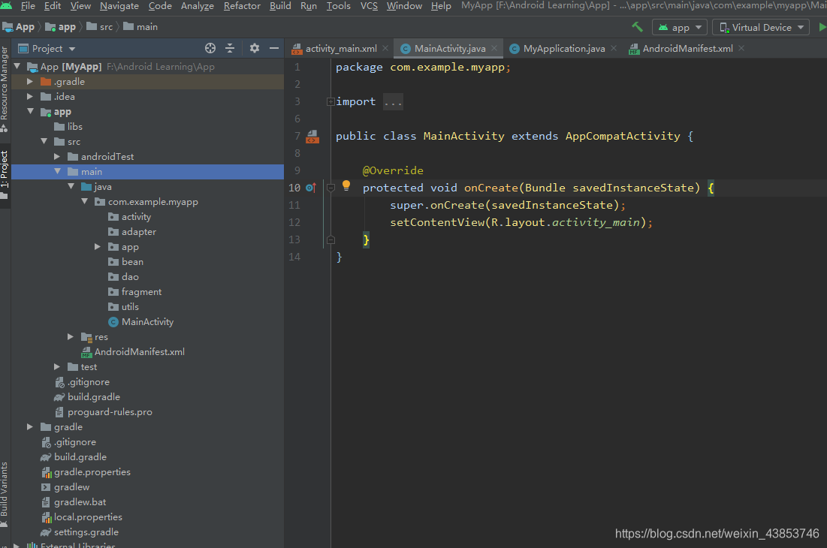
Task: Click the related XML file gutter icon on line 7
Action: [x=312, y=137]
